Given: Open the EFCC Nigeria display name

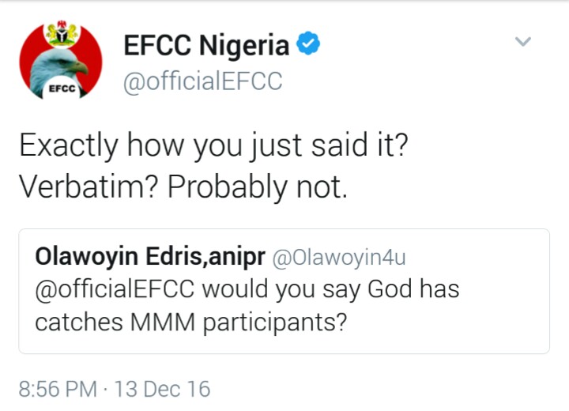Looking at the screenshot, I should point(206,46).
